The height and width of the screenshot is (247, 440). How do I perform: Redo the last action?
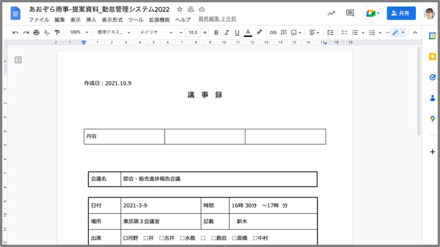[x=26, y=33]
